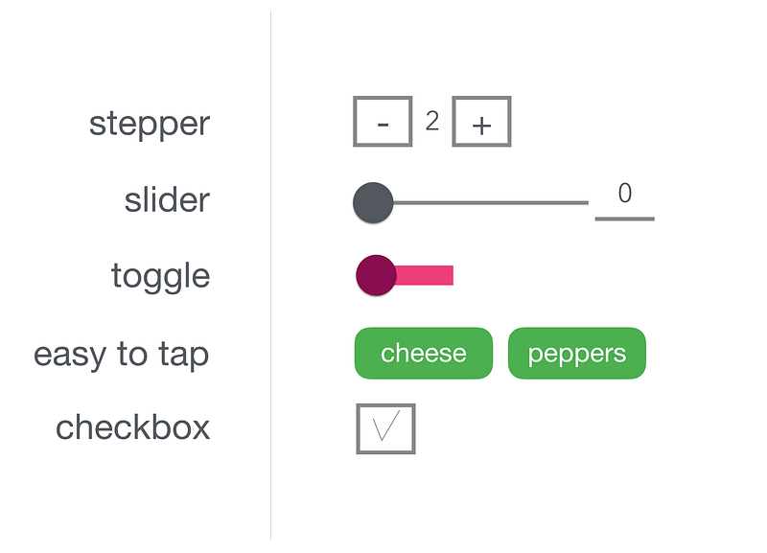Click the underline beneath the slider value
767x553 pixels.
tap(625, 219)
